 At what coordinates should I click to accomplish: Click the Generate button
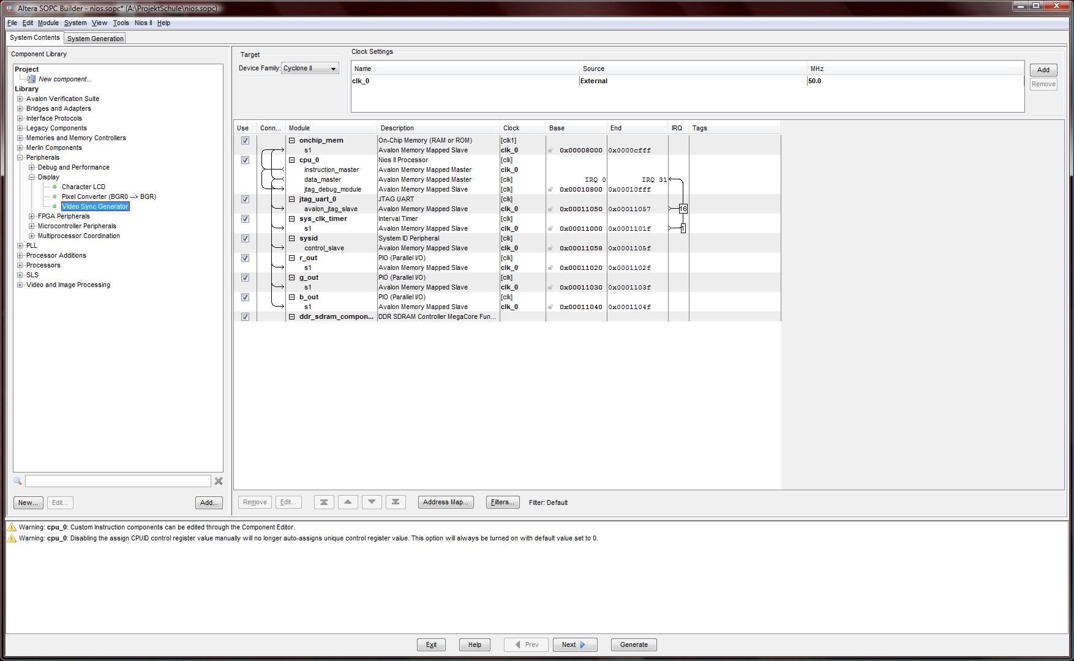pos(634,644)
